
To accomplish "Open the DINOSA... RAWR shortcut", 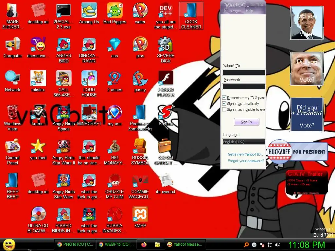I will click(89, 50).
